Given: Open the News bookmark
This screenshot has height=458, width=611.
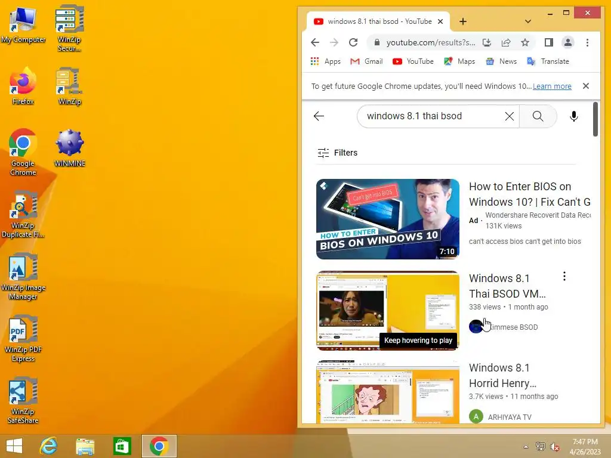Looking at the screenshot, I should point(501,61).
